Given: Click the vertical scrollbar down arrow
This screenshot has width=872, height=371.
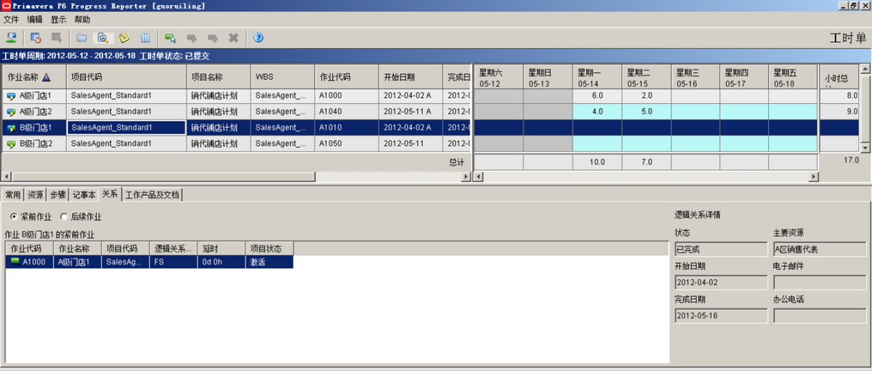Looking at the screenshot, I should [865, 147].
